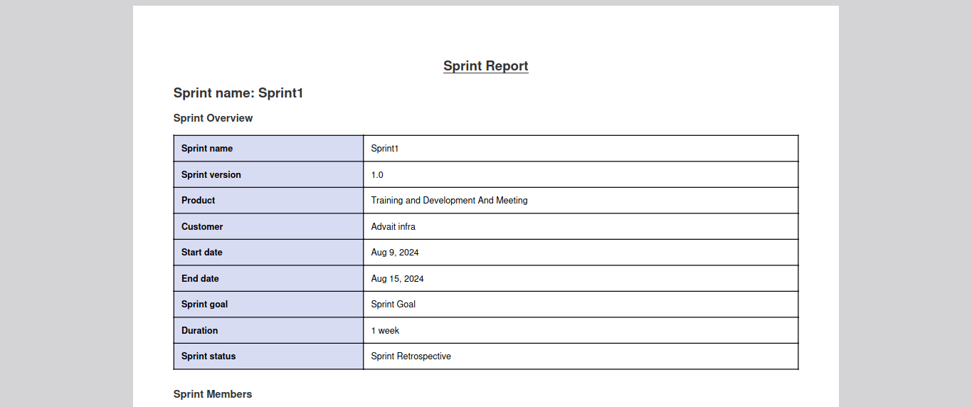Select the 'Aug 9, 2024' date value
This screenshot has height=407, width=972.
[x=395, y=253]
